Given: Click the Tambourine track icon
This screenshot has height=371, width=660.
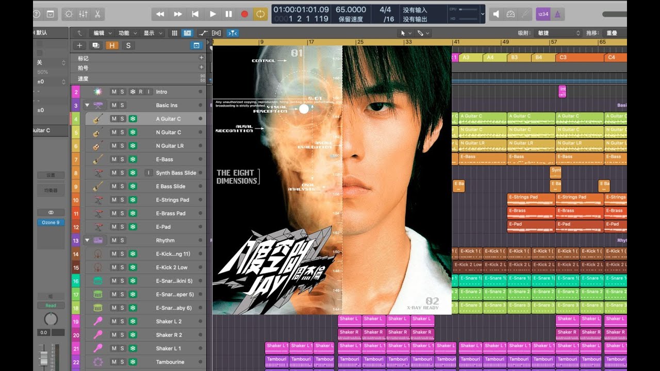Looking at the screenshot, I should pyautogui.click(x=98, y=362).
